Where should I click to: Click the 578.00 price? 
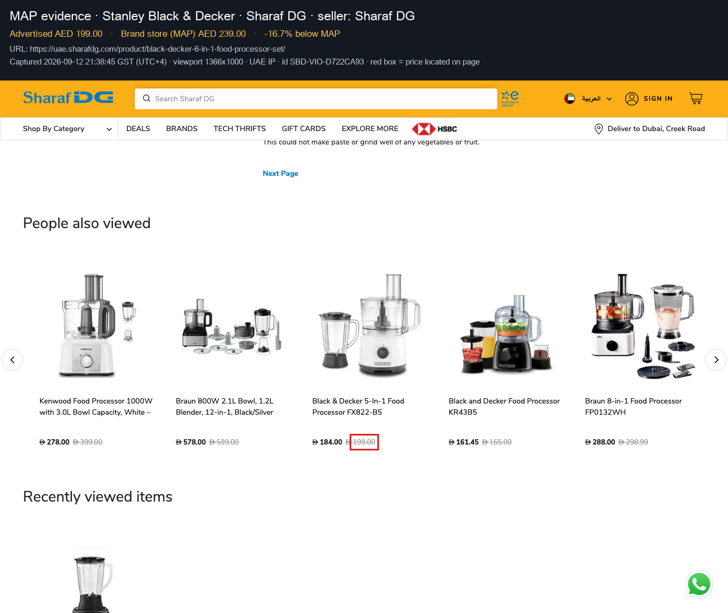(191, 442)
